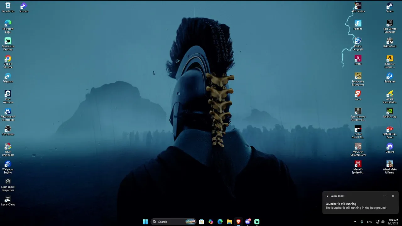The image size is (402, 226).
Task: Select the FiveM desktop icon
Action: pyautogui.click(x=358, y=60)
